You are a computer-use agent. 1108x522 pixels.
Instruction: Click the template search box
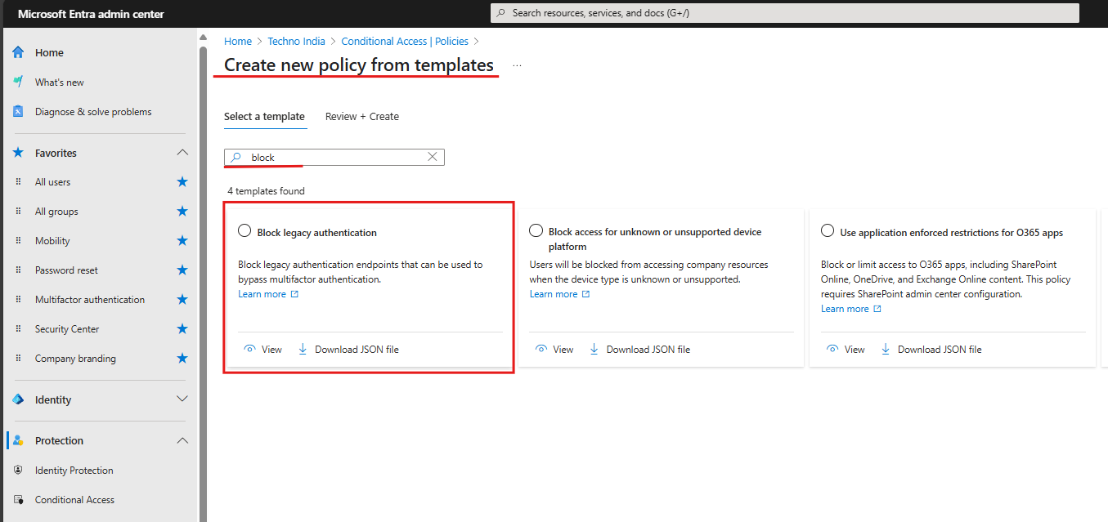tap(334, 157)
